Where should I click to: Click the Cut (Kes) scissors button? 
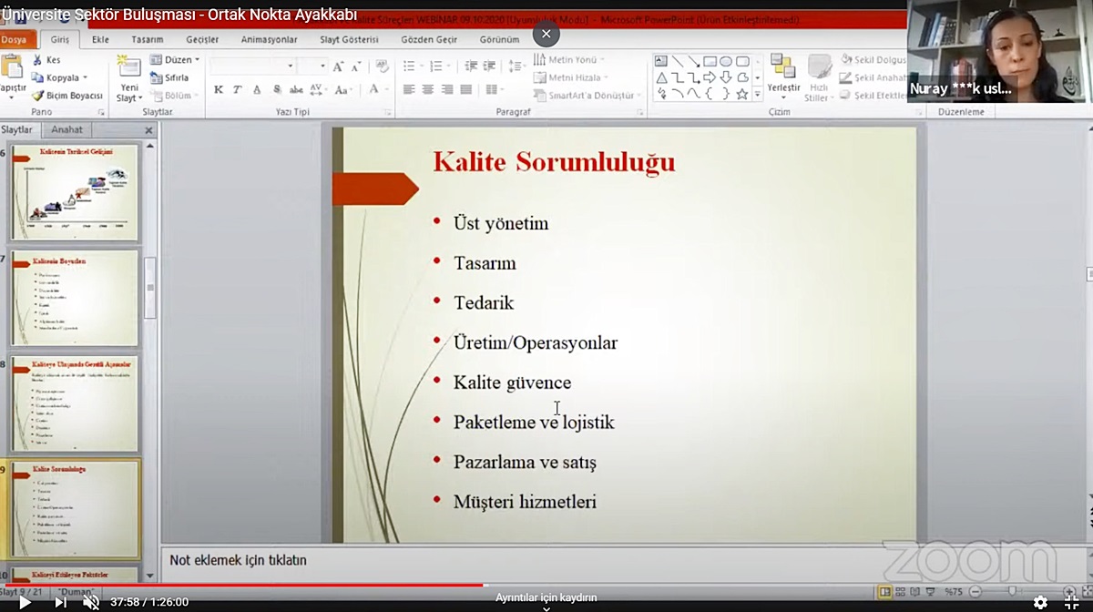point(46,60)
